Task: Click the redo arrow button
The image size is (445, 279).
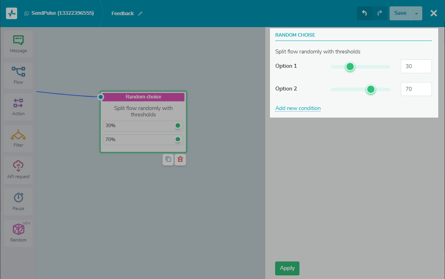Action: [x=379, y=13]
